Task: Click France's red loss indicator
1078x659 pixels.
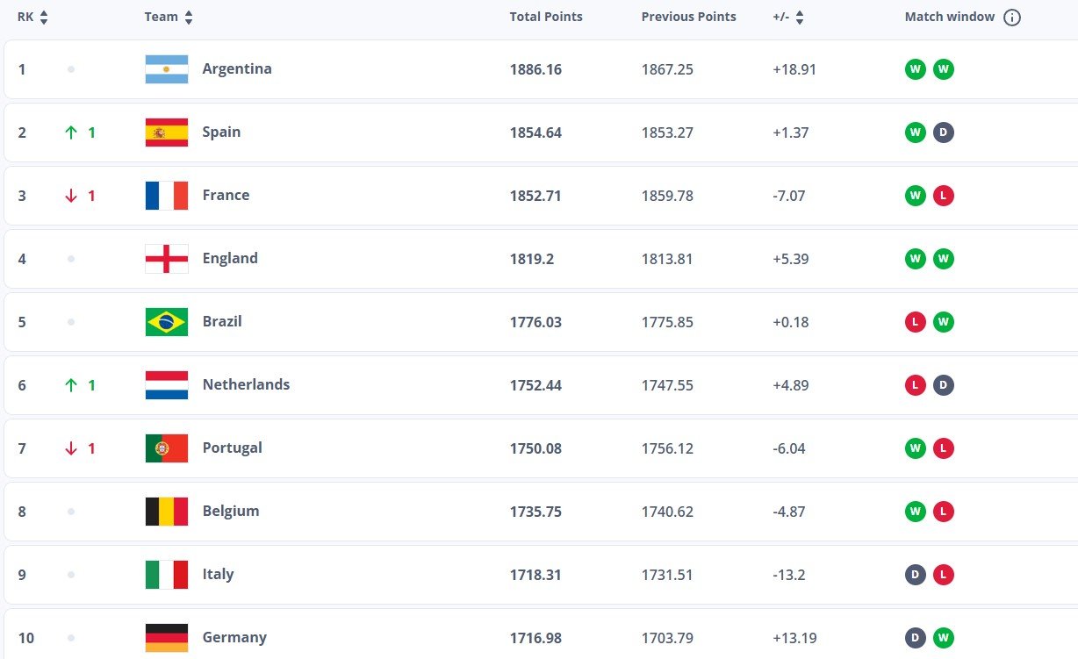Action: tap(944, 196)
